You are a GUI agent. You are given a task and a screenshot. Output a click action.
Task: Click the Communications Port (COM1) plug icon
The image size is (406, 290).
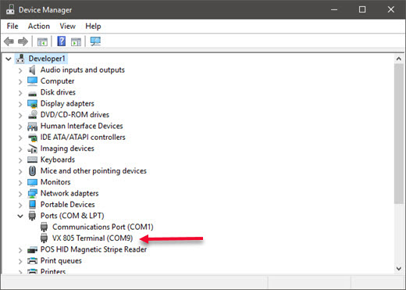44,227
